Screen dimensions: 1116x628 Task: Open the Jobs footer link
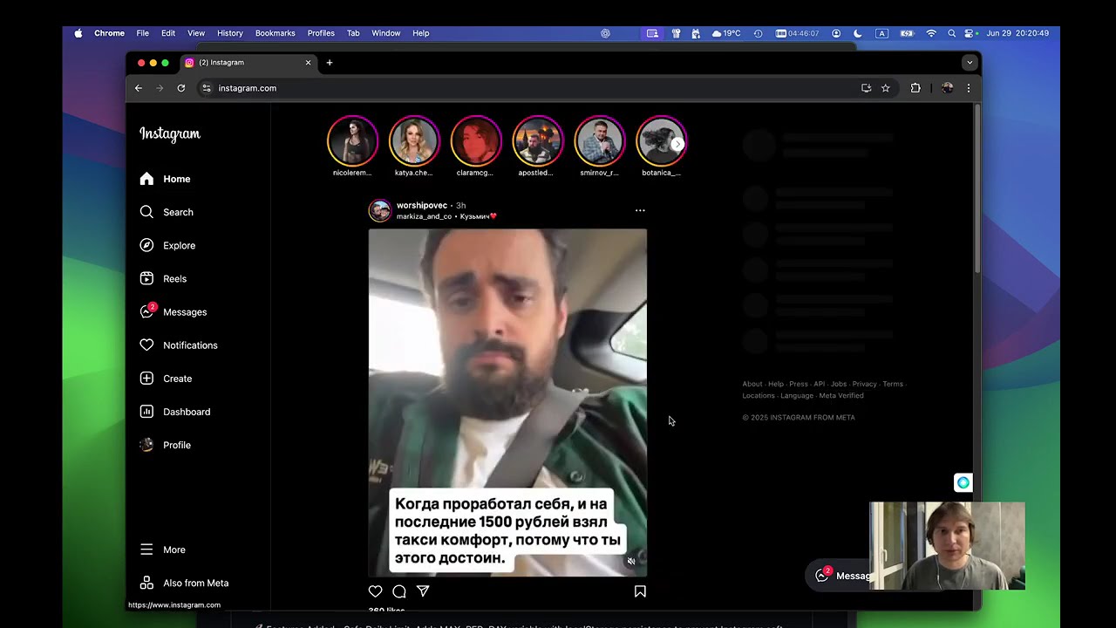click(839, 384)
